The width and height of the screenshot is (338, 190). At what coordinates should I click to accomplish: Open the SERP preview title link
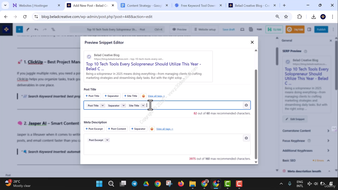point(144,66)
